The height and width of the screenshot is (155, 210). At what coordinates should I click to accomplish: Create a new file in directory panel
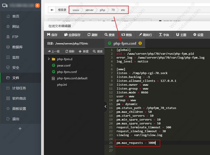(x=84, y=51)
